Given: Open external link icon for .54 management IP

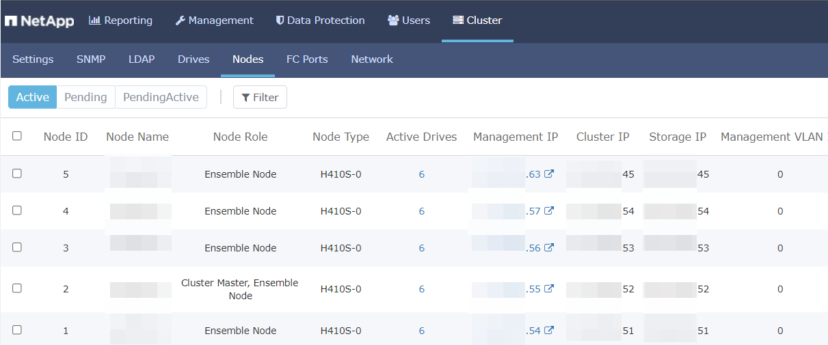Looking at the screenshot, I should coord(549,331).
